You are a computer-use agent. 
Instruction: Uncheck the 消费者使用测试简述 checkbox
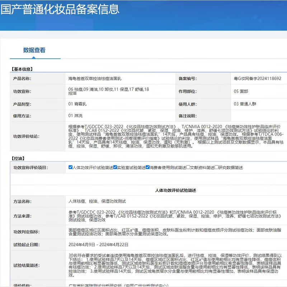(x=147, y=168)
